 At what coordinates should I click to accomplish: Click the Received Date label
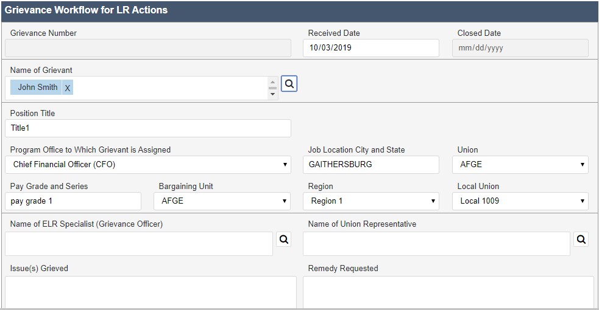pos(334,33)
